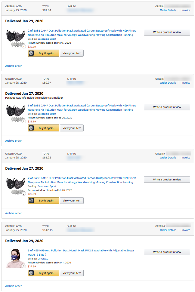This screenshot has height=292, width=195.
Task: Open Invoice for the $65.22 order
Action: [x=186, y=158]
